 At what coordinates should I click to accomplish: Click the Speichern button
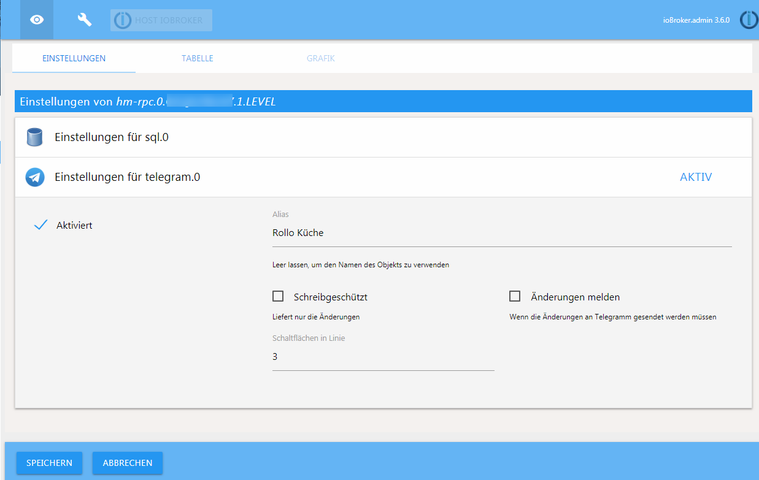coord(50,463)
